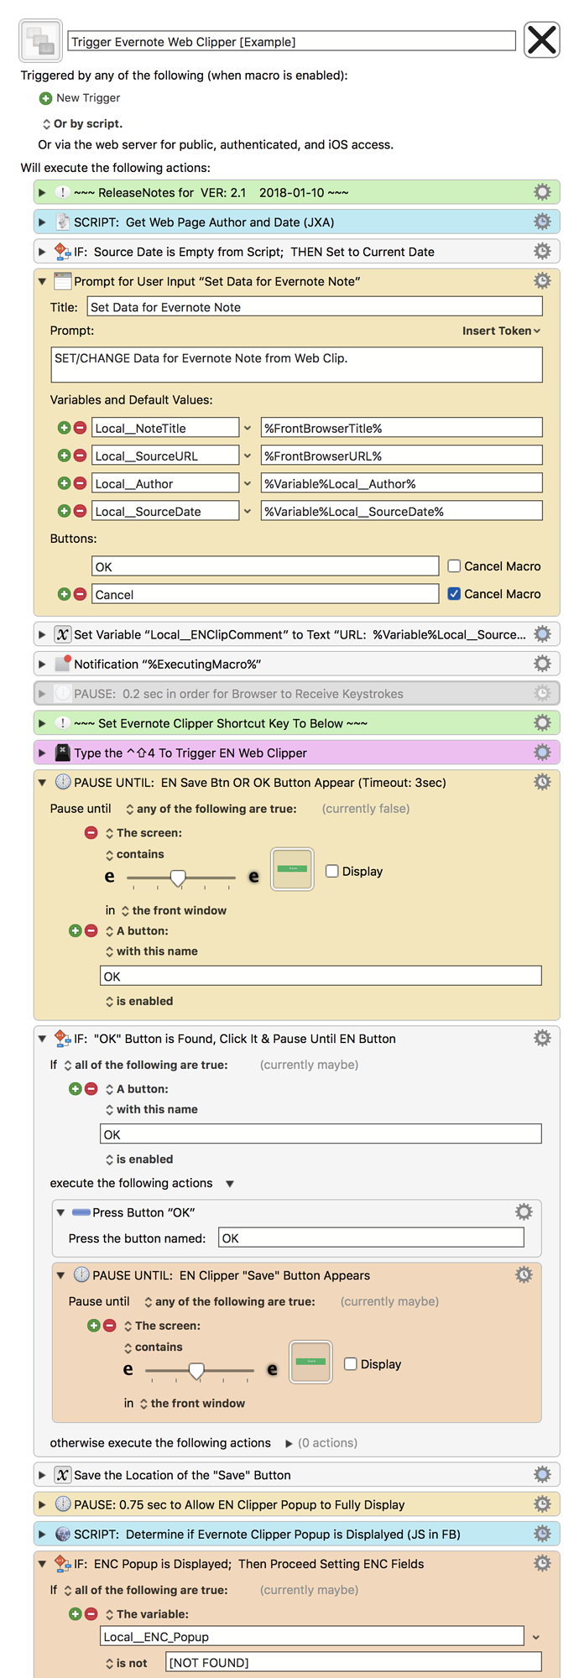Adjust fuzziness slider in PAUSE UNTIL EN Save Btn
The height and width of the screenshot is (1678, 579).
pyautogui.click(x=178, y=878)
